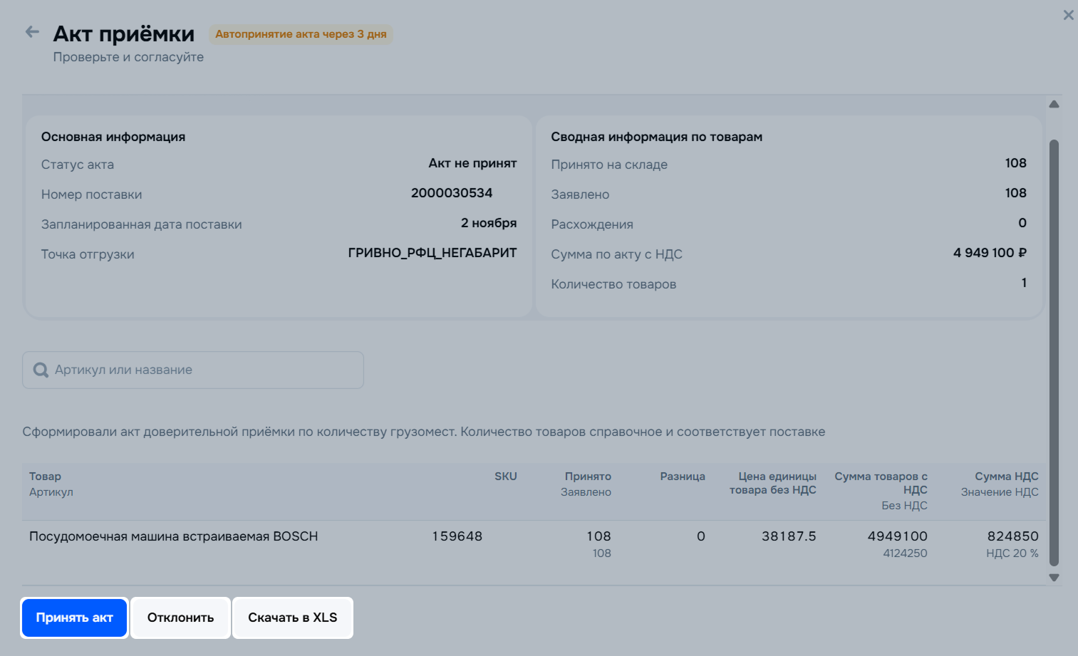The image size is (1078, 656).
Task: Click the supply number 2000030534
Action: pyautogui.click(x=451, y=193)
